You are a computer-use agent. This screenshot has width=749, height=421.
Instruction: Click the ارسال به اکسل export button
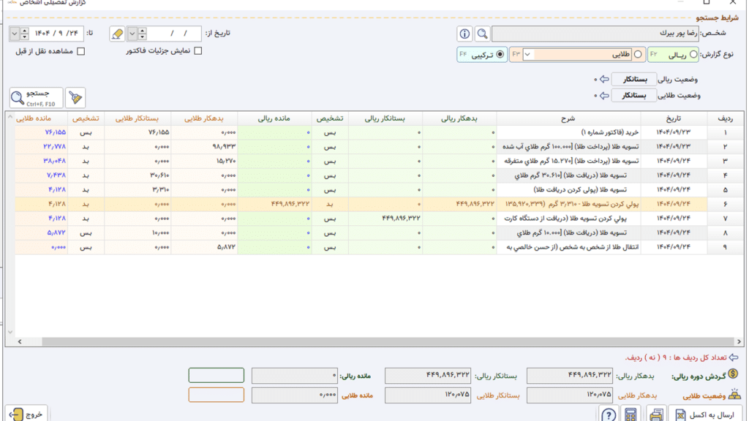[705, 414]
